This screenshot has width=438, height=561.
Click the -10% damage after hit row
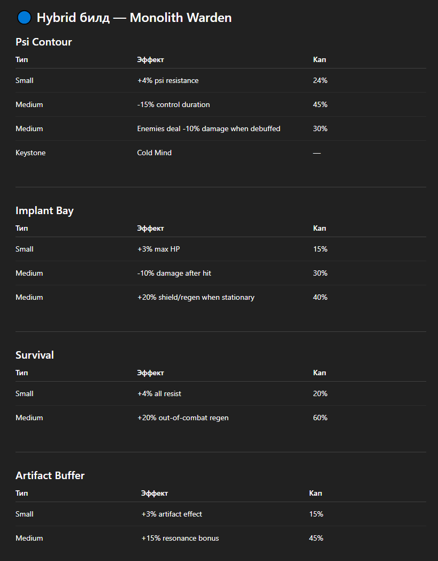(174, 273)
